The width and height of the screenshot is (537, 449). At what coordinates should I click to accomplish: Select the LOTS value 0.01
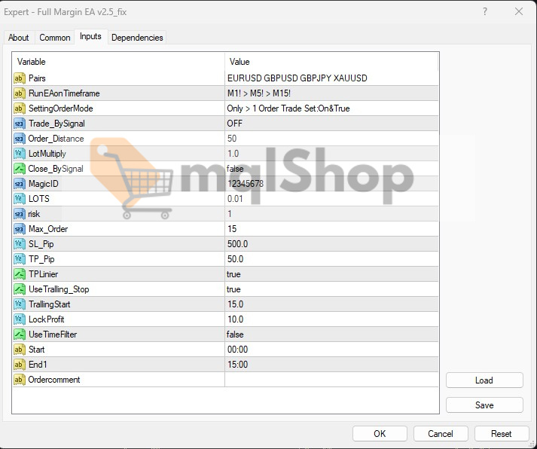coord(331,199)
